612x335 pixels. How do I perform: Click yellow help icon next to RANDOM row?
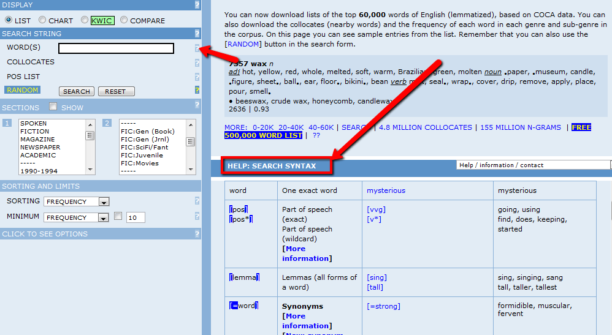(x=197, y=90)
